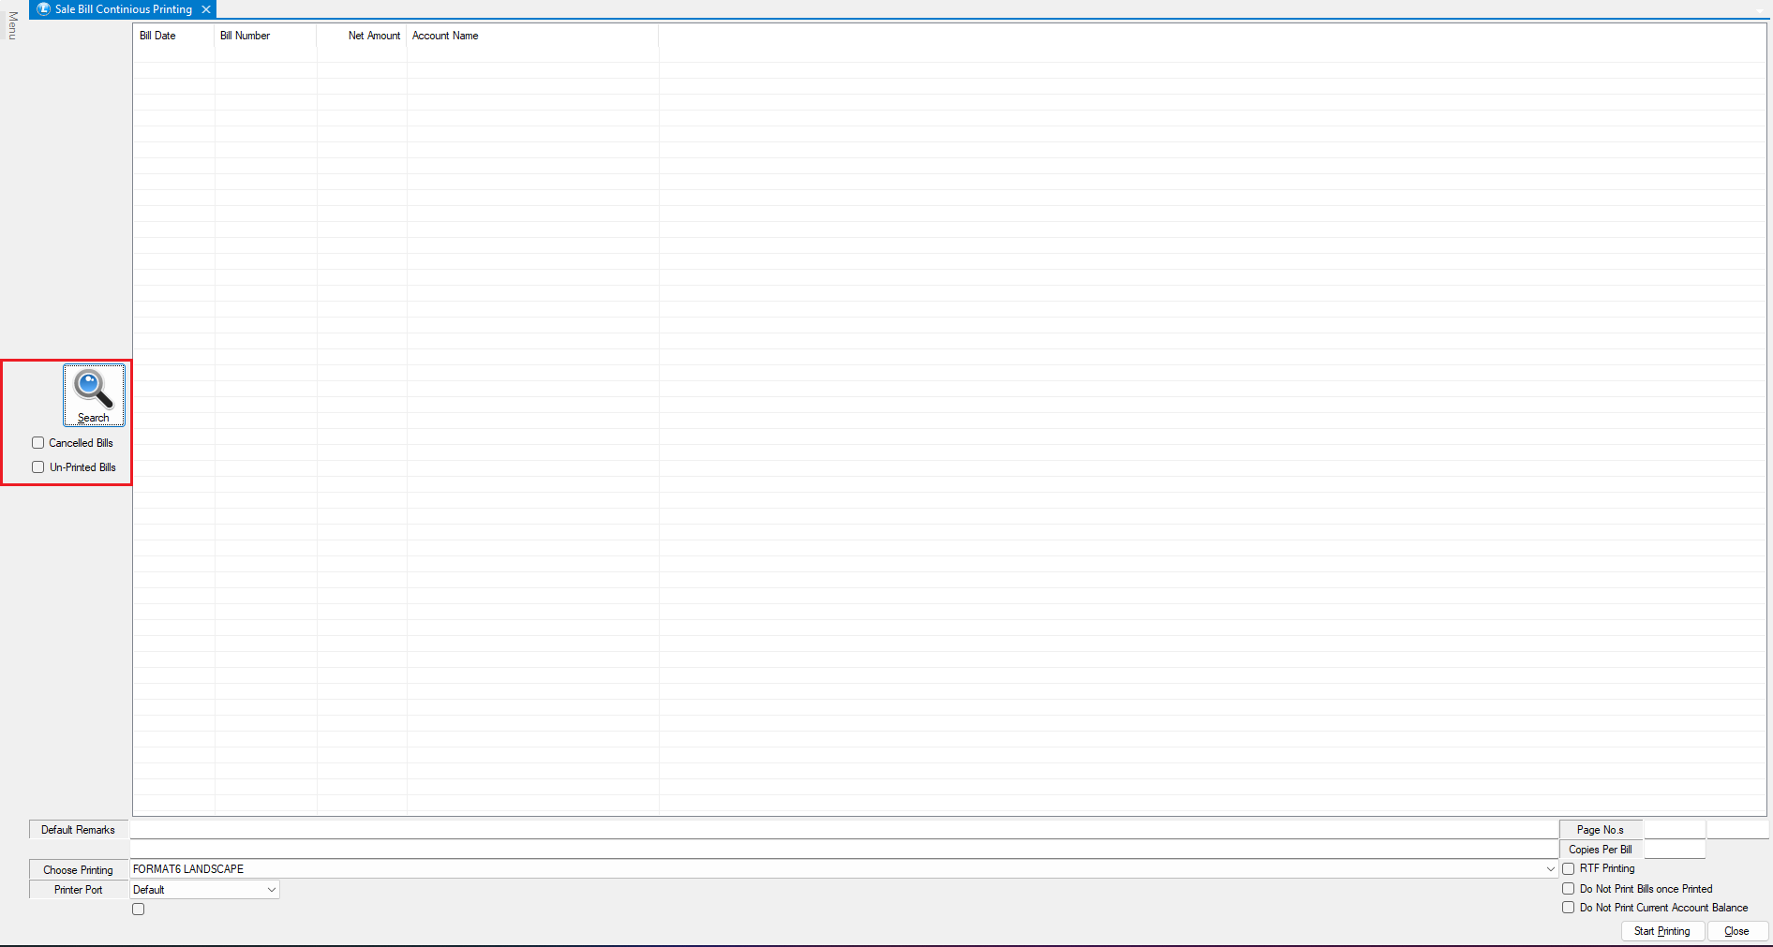
Task: Enable the Cancelled Bills checkbox
Action: (x=38, y=443)
